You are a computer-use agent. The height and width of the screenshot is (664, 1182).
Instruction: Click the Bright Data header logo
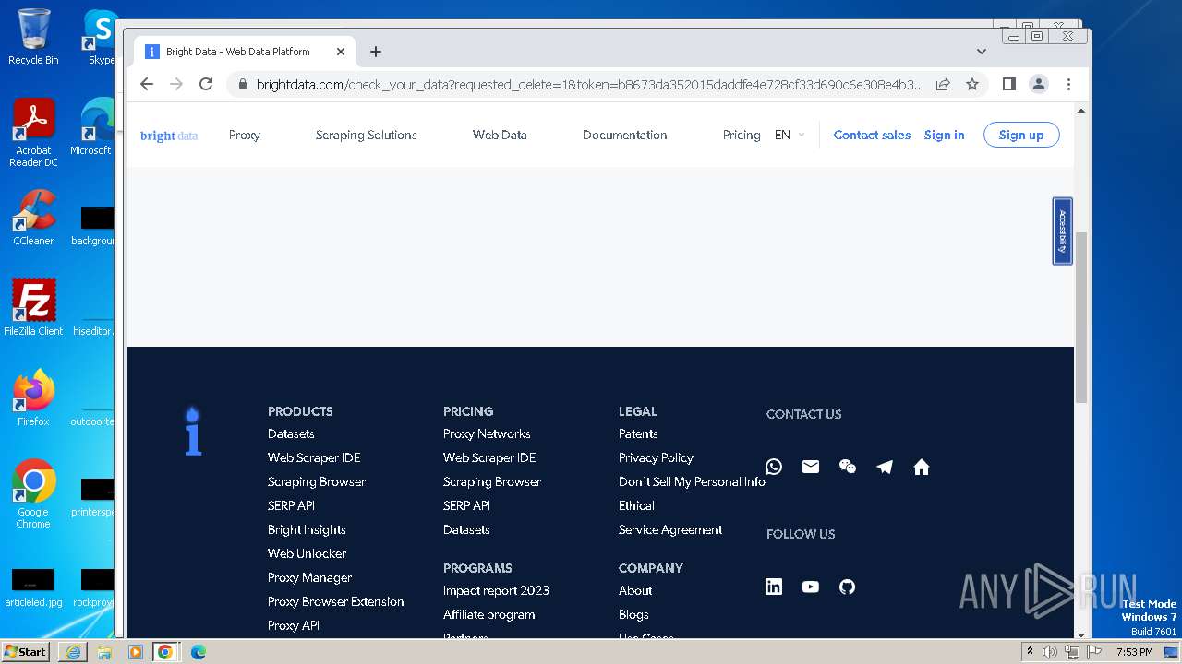click(169, 136)
